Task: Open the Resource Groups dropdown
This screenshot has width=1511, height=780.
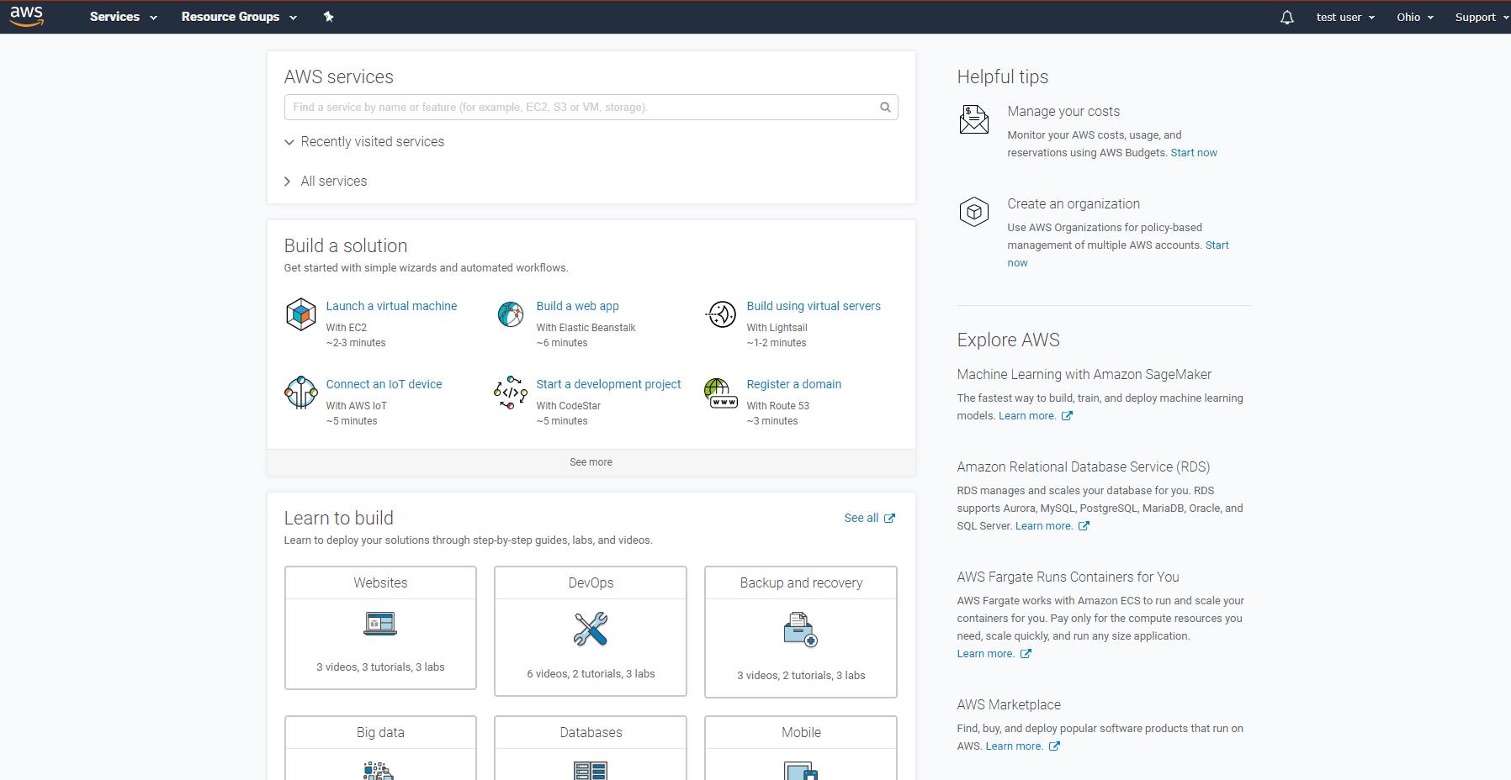Action: (239, 17)
